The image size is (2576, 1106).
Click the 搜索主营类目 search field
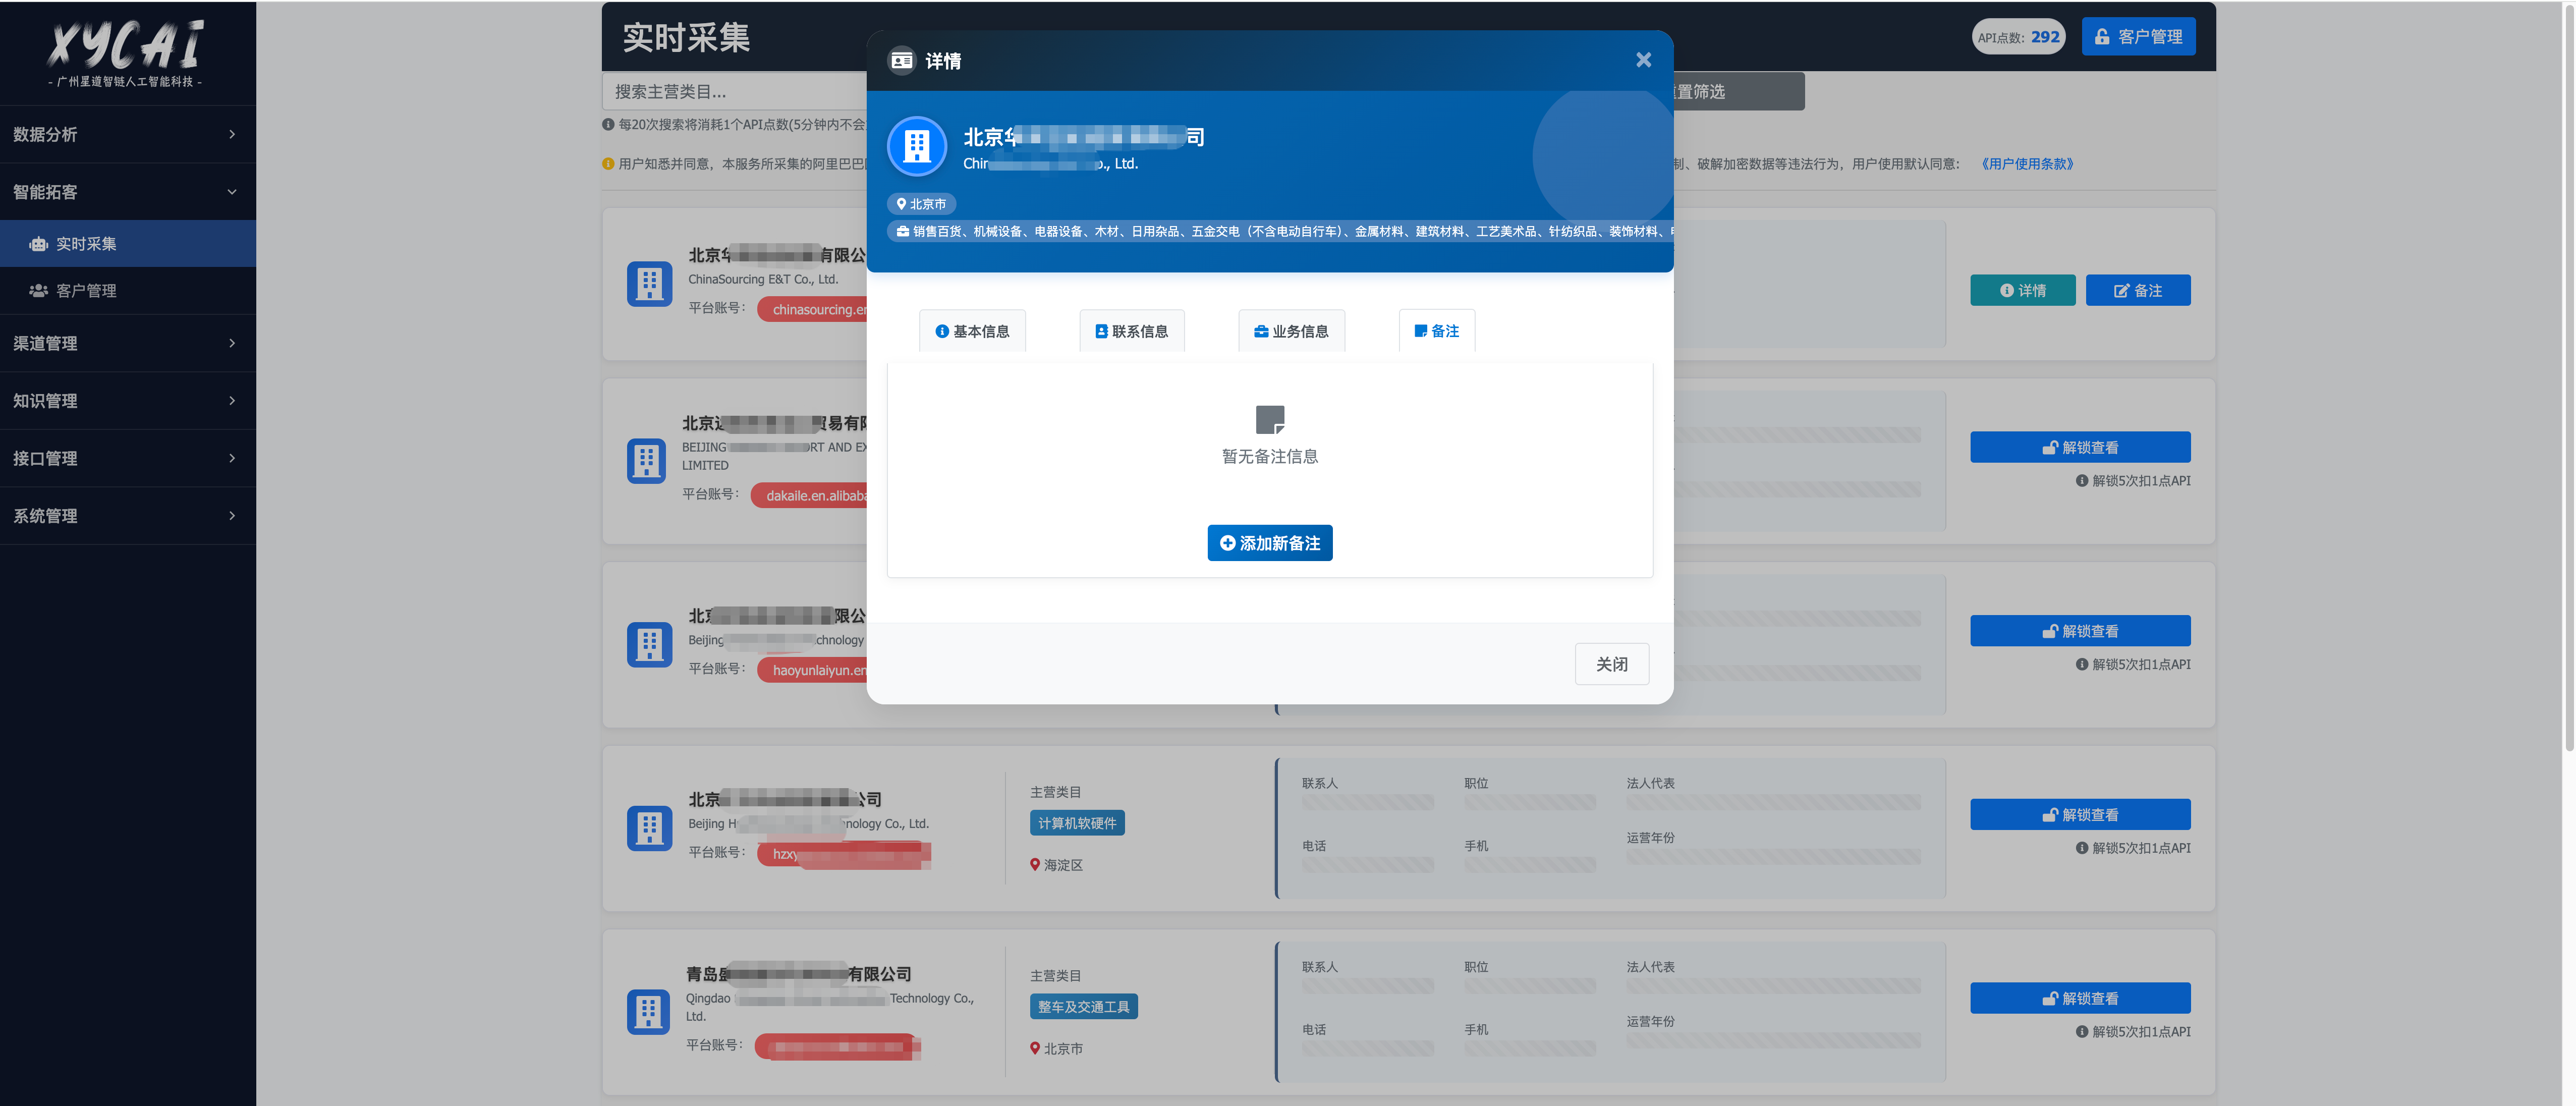(735, 91)
